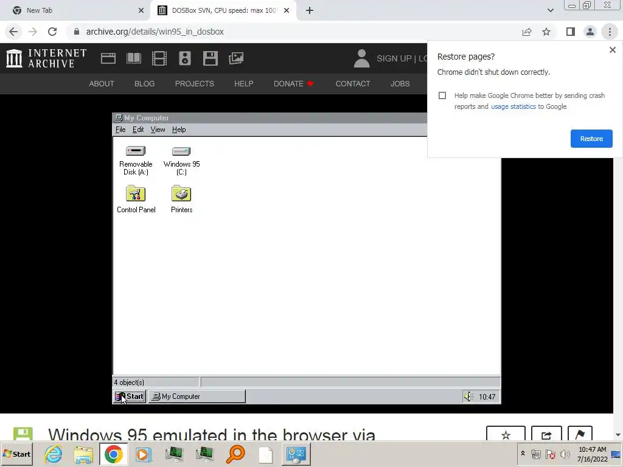The width and height of the screenshot is (623, 467).
Task: Open the HELP link in navigation
Action: pyautogui.click(x=243, y=84)
